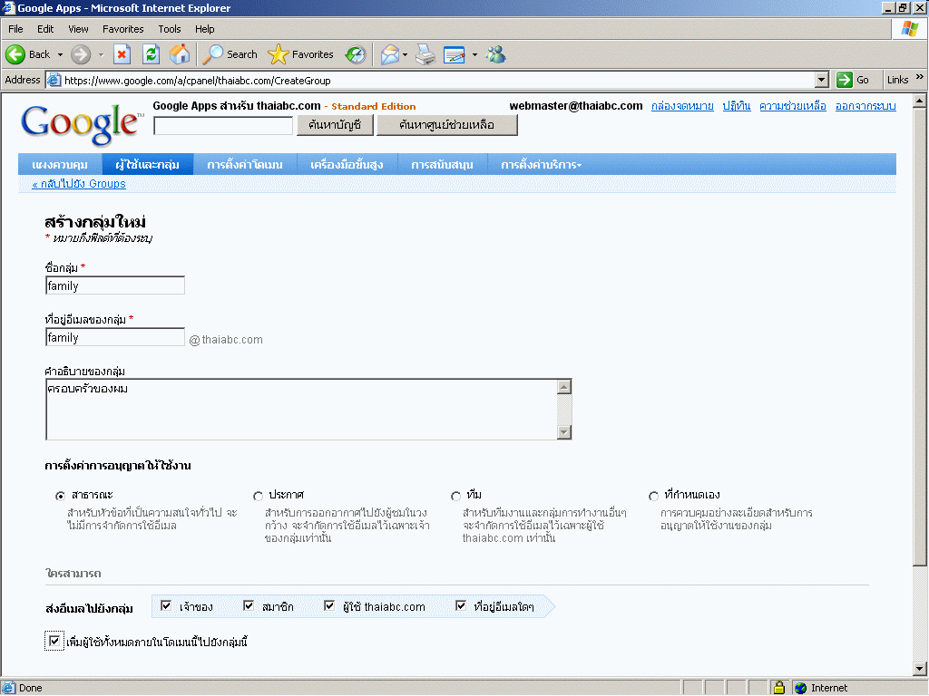Click the Refresh page icon

click(151, 54)
